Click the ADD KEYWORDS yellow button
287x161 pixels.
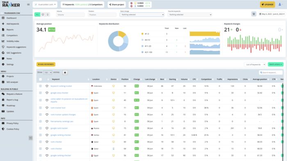point(46,64)
